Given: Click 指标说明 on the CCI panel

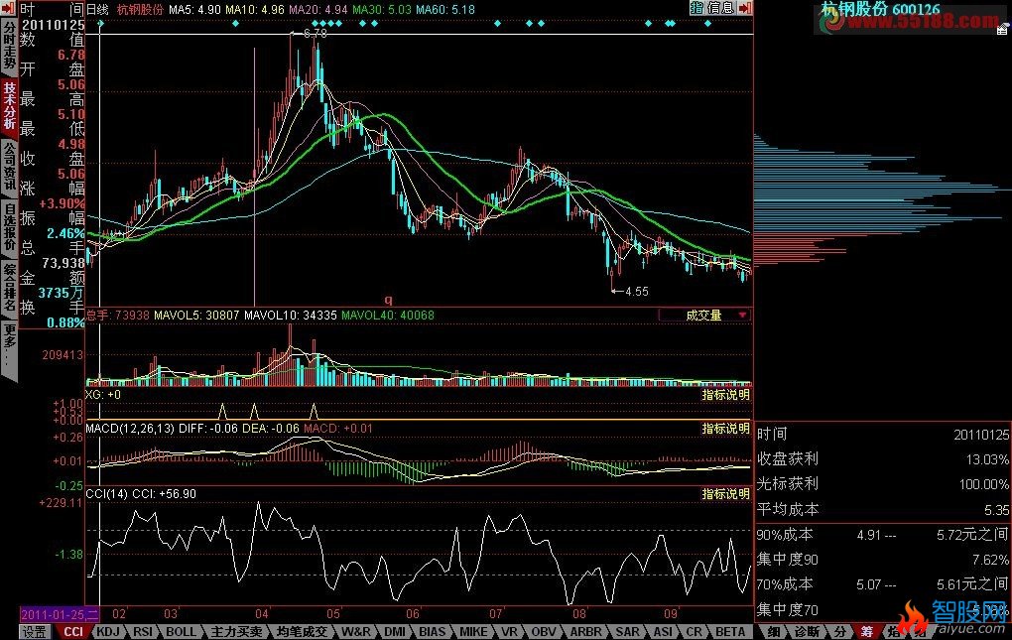Looking at the screenshot, I should tap(726, 493).
